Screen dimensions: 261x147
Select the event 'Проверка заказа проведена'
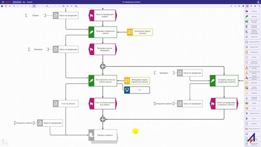tap(103, 49)
